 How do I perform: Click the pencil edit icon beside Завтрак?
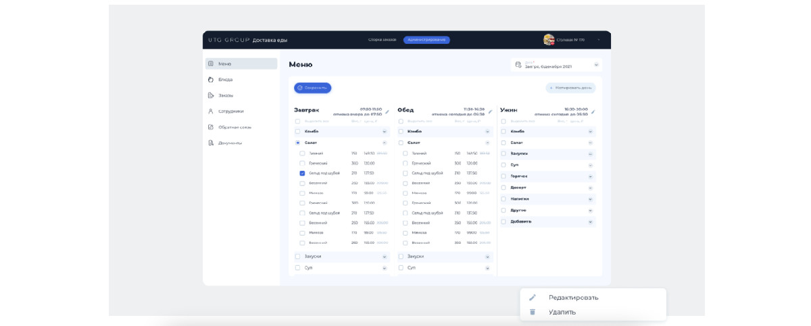(387, 112)
